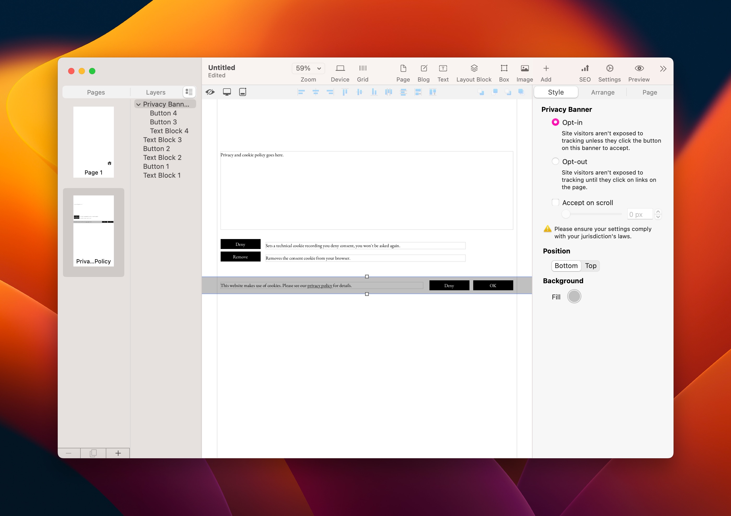Switch to the Arrange tab
731x516 pixels.
coord(603,92)
